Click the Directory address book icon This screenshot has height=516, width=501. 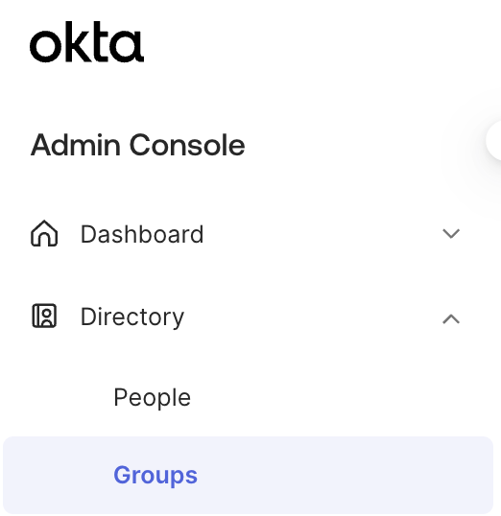pos(44,316)
